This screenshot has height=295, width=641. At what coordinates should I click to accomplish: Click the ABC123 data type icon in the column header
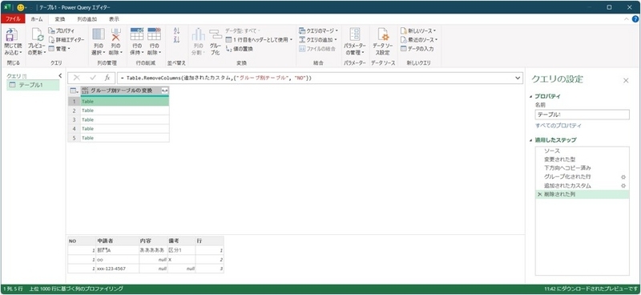click(85, 91)
